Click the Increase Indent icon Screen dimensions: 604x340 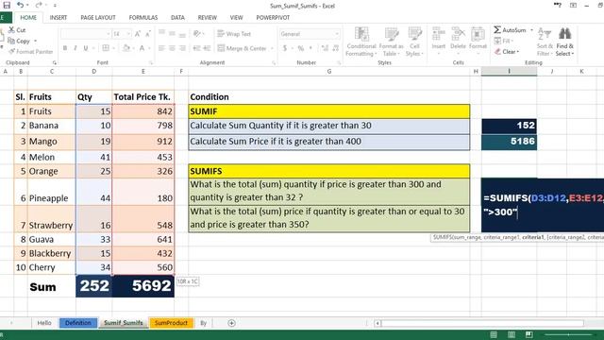click(207, 48)
